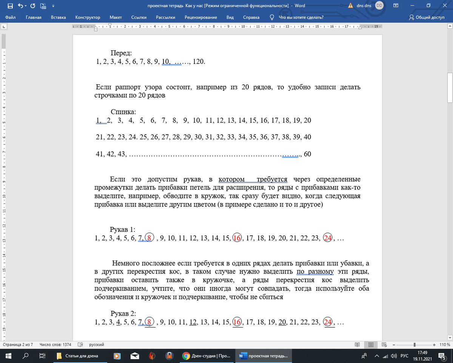Screen dimensions: 453x363
Task: Switch to the Вставка tab
Action: click(x=59, y=17)
